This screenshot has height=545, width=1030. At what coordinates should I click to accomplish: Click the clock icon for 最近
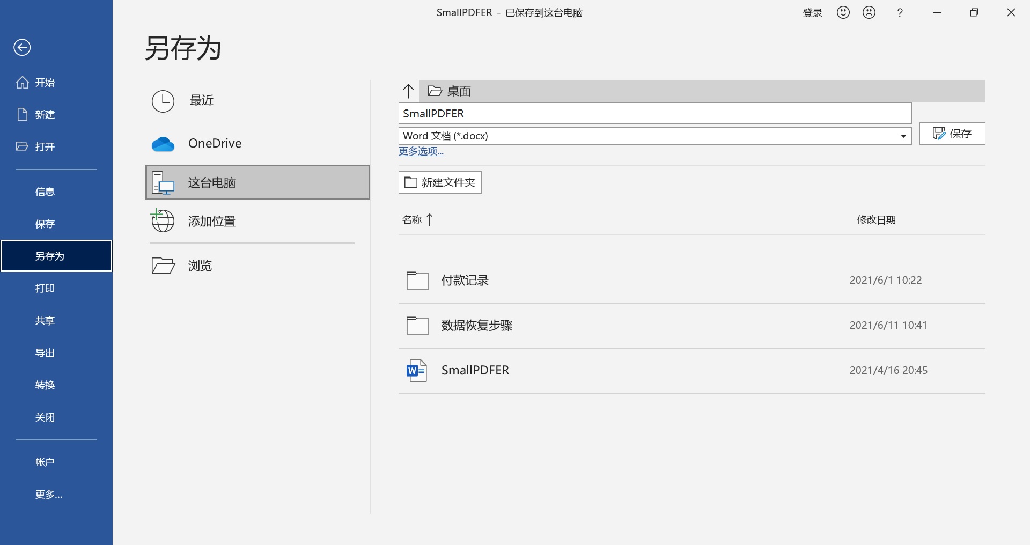click(x=163, y=101)
